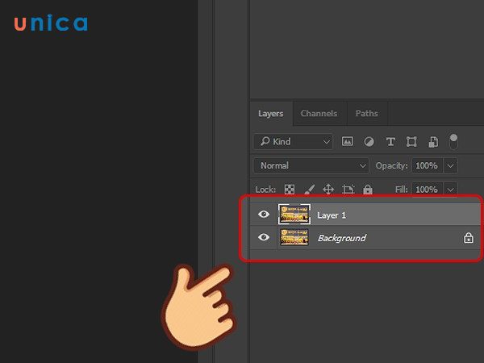Click the Opacity label
484x363 pixels.
(x=391, y=165)
